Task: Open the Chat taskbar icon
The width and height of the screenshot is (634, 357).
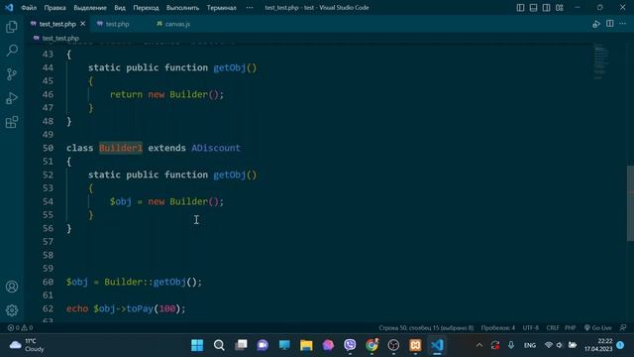Action: [263, 345]
